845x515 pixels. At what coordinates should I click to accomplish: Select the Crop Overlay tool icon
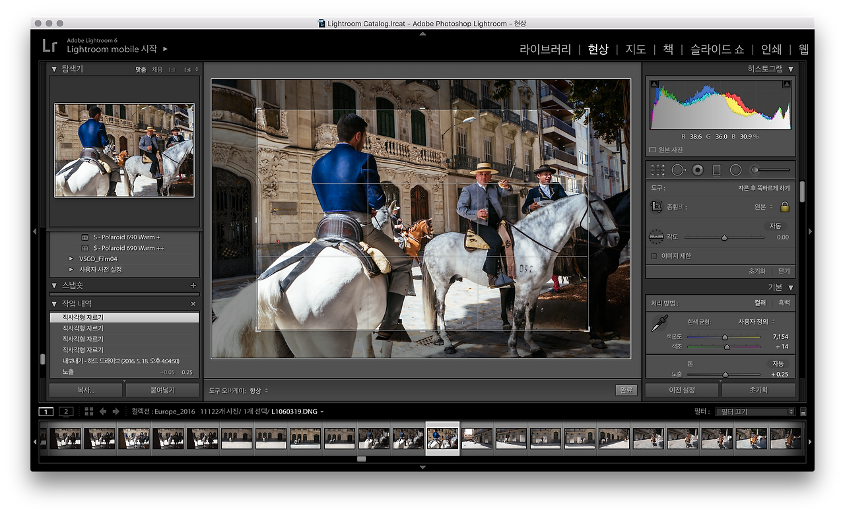(x=658, y=170)
